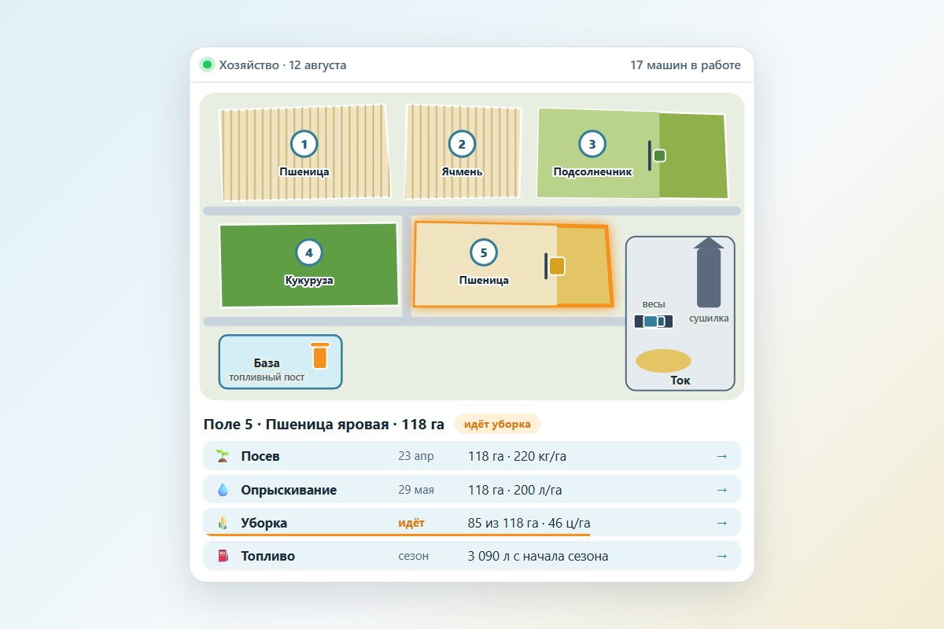Open the Опрыскивание row arrow
The width and height of the screenshot is (944, 629).
tap(721, 490)
